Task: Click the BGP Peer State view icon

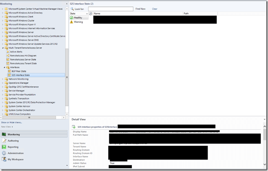Action: tap(9, 71)
